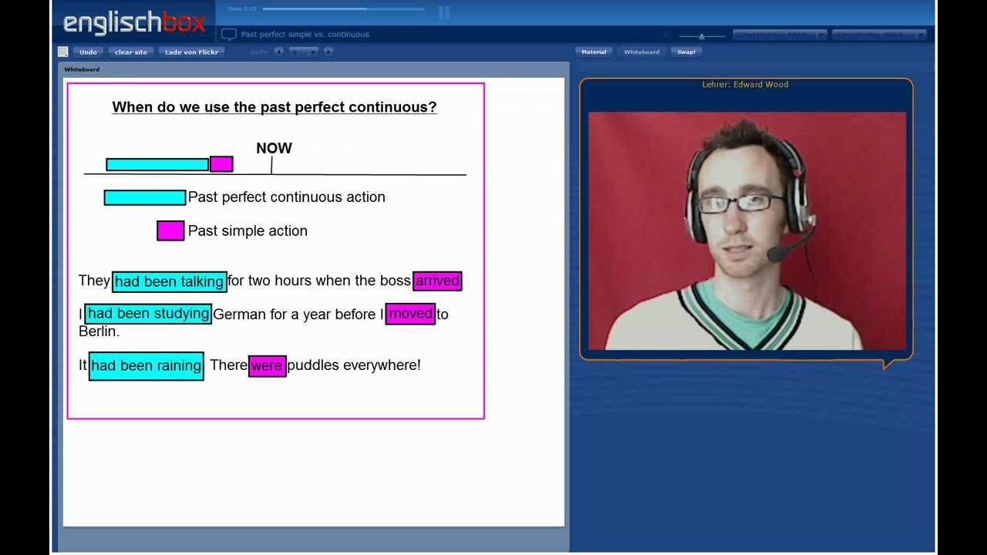The width and height of the screenshot is (987, 555).
Task: Click the clear site button
Action: (131, 52)
